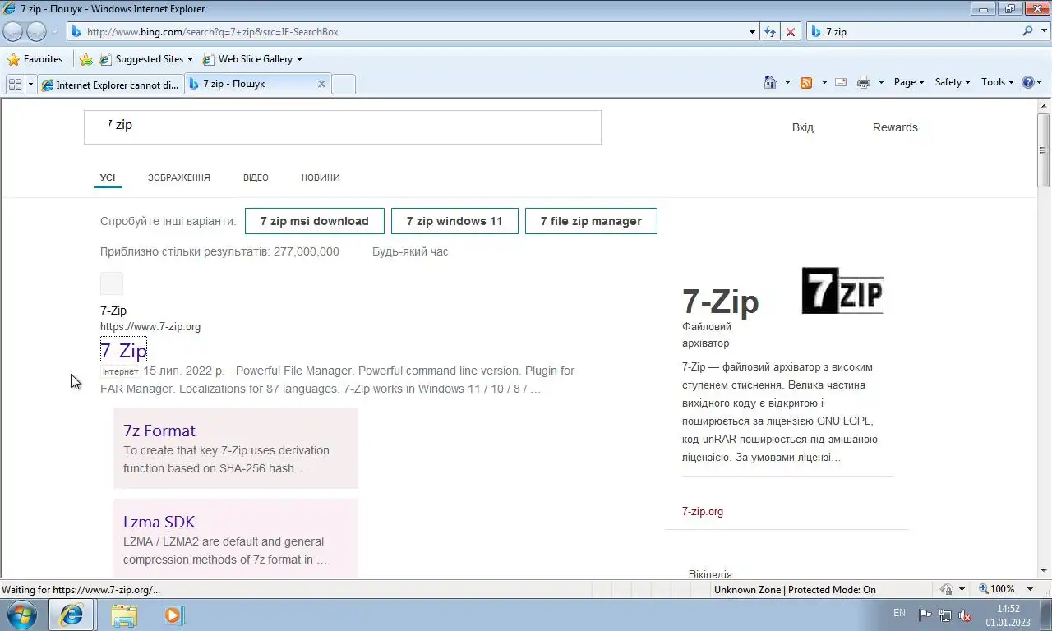Click the 7-Zip logo image
The height and width of the screenshot is (631, 1052).
tap(842, 291)
